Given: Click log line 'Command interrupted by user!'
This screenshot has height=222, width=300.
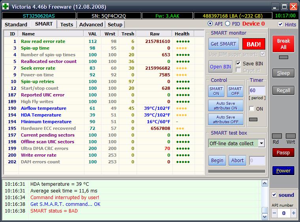Looking at the screenshot, I should pyautogui.click(x=65, y=197).
